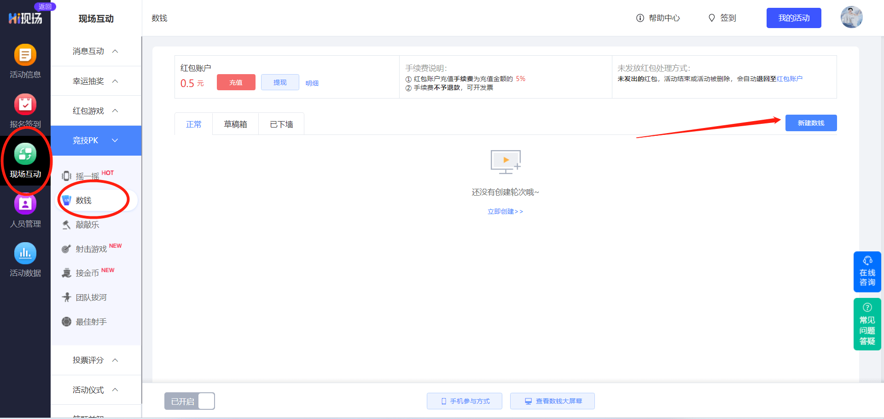Switch to the 草稿箱 tab
The height and width of the screenshot is (419, 884).
click(x=235, y=124)
